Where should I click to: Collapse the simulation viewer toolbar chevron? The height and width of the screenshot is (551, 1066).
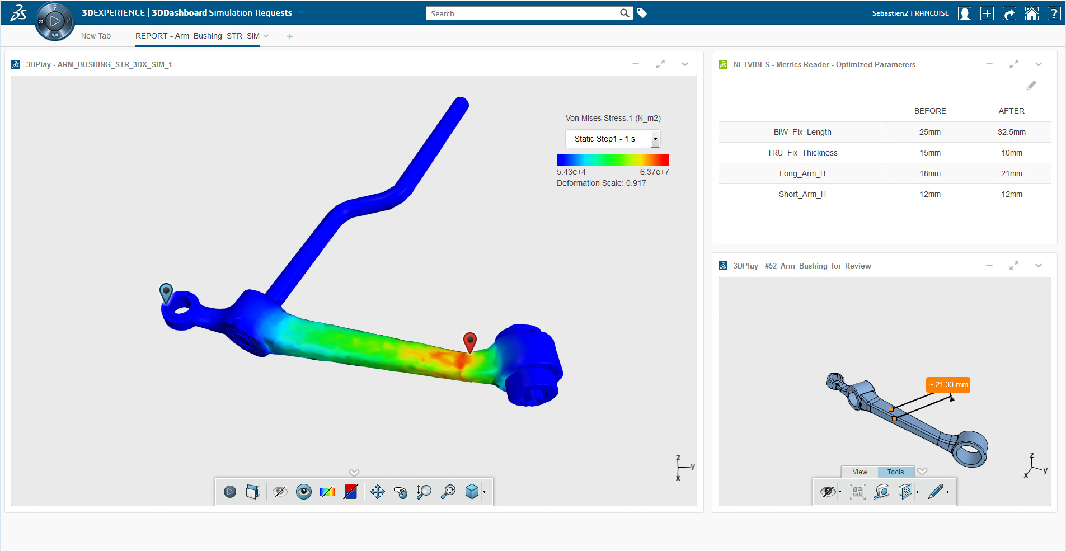click(354, 473)
